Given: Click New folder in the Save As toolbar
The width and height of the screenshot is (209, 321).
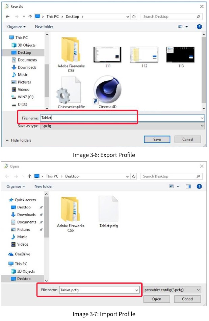Looking at the screenshot, I should point(44,27).
